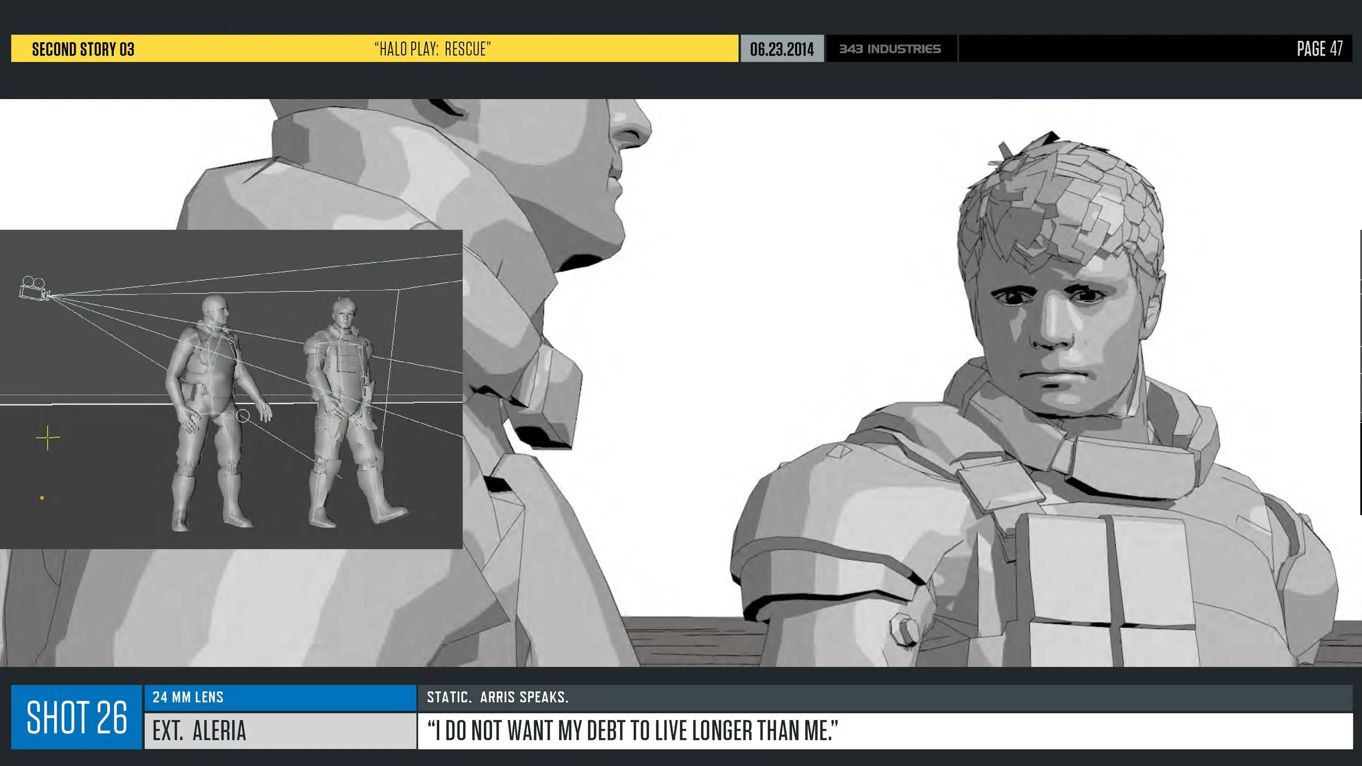Screen dimensions: 1362x766
Task: Click the SHOT 26 label
Action: 77,717
